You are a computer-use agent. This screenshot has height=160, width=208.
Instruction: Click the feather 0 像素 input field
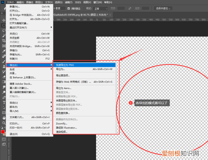tap(59, 8)
